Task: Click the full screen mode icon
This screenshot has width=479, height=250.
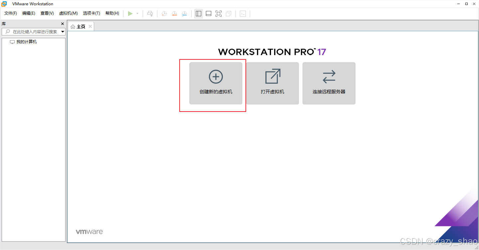Action: coord(219,14)
